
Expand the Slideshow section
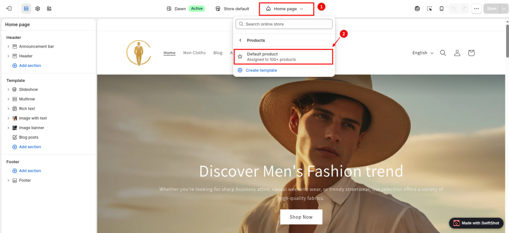click(x=8, y=89)
